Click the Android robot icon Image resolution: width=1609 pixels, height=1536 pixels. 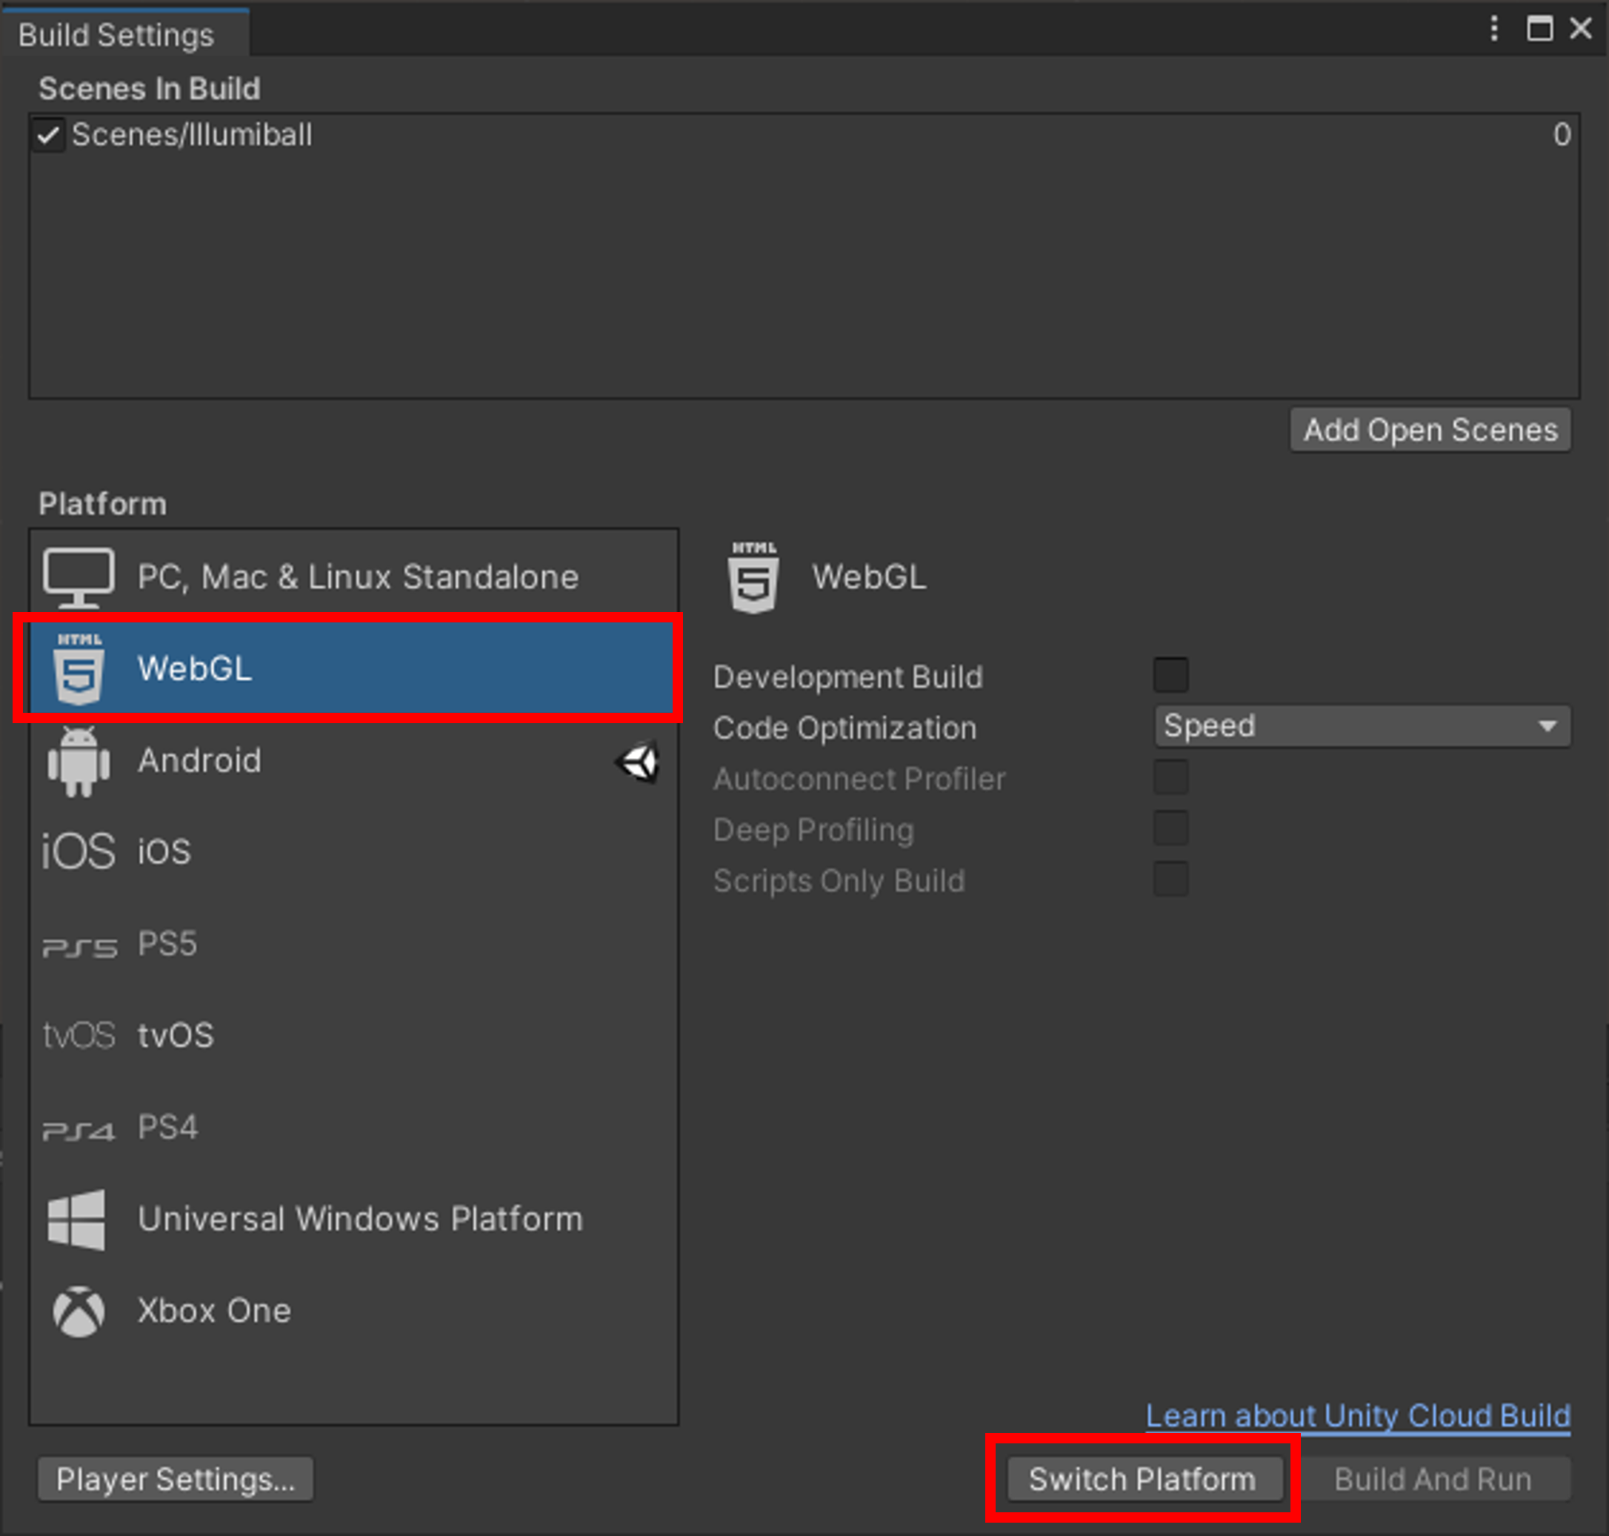pos(79,761)
